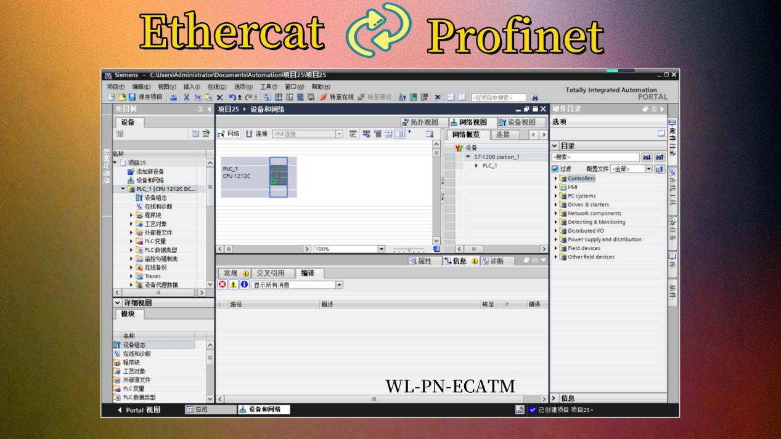Open the 工具 menu

[x=269, y=87]
